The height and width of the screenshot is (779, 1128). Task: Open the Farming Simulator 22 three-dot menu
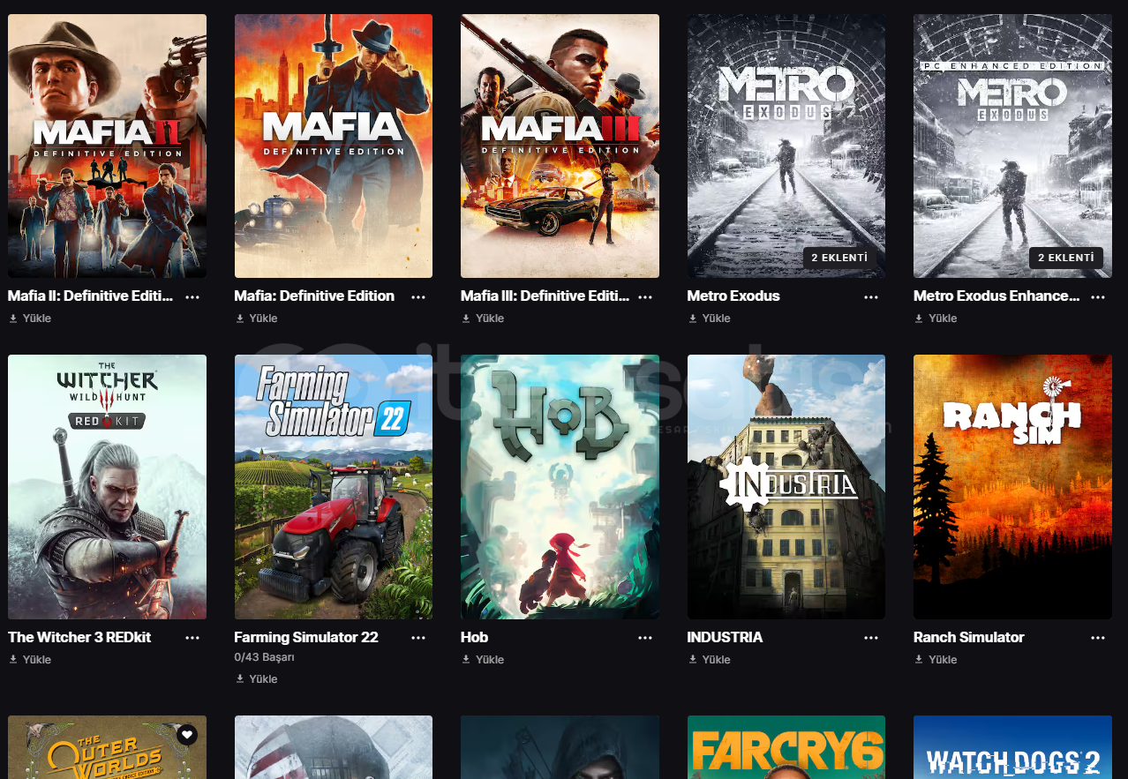[418, 638]
